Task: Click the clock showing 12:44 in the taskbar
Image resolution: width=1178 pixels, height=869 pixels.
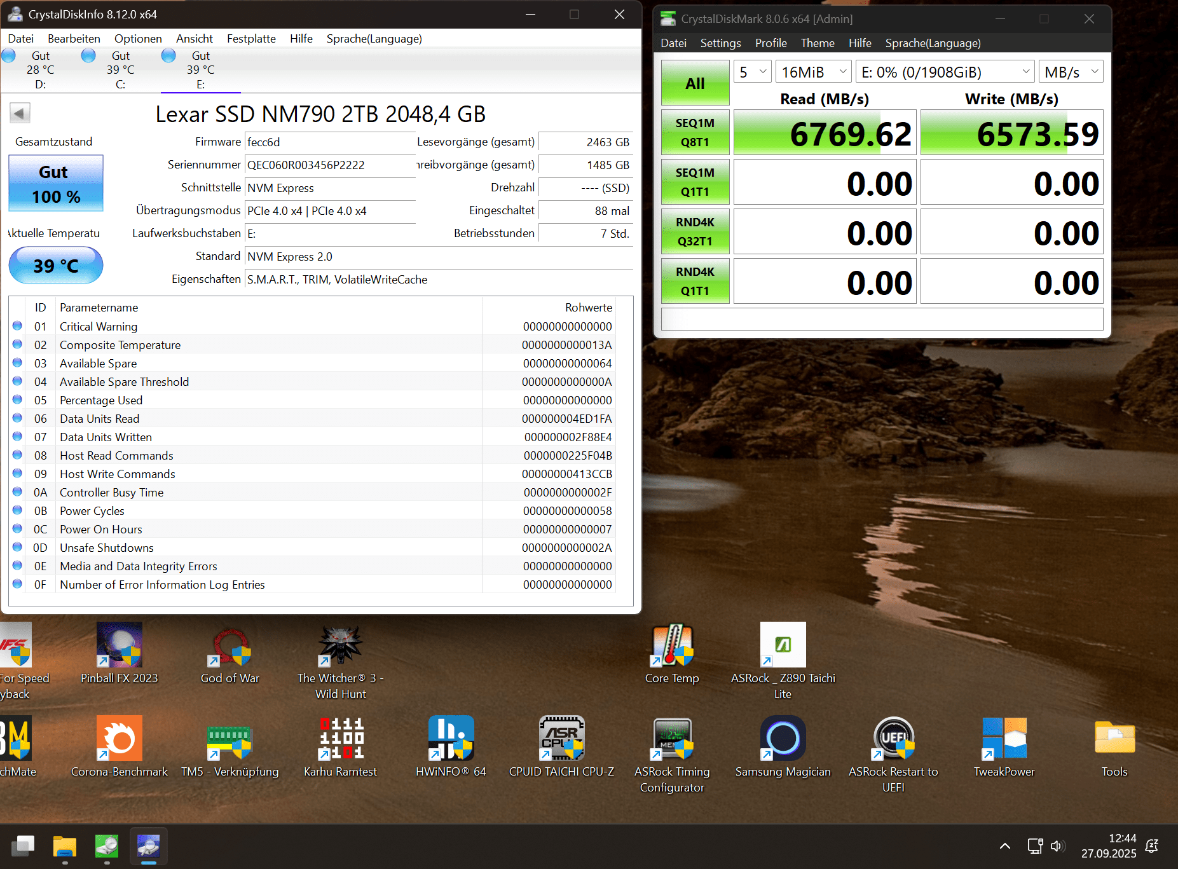Action: coord(1109,846)
